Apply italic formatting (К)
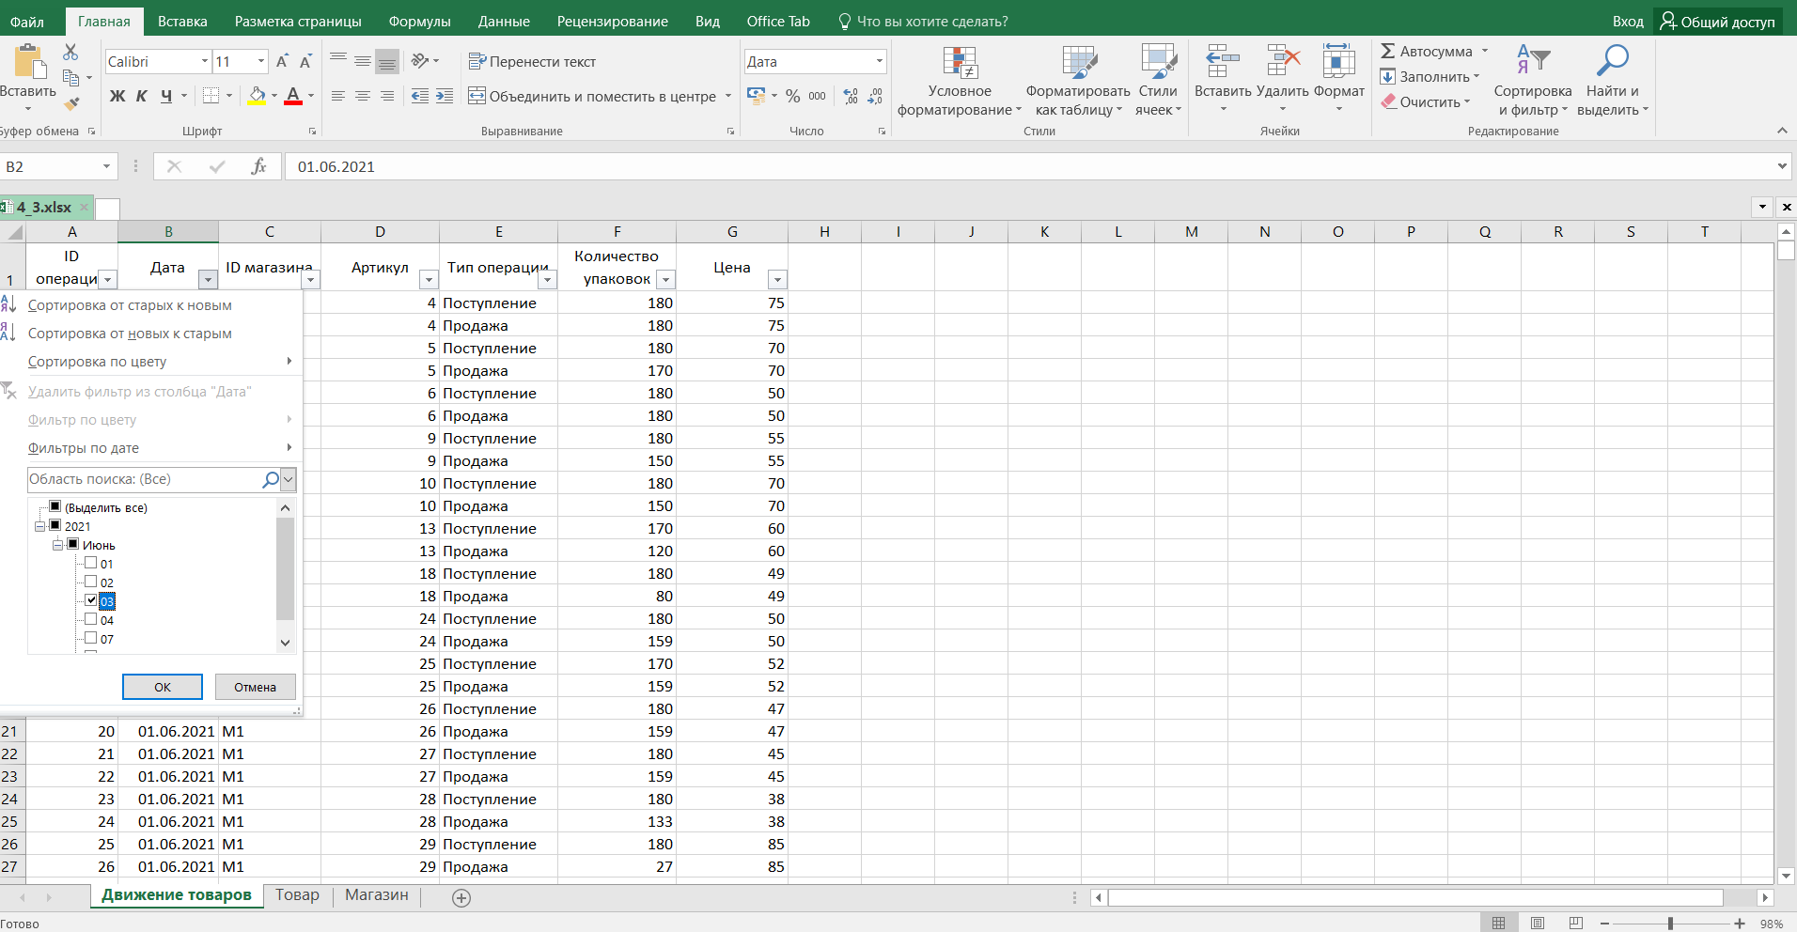 [x=142, y=96]
